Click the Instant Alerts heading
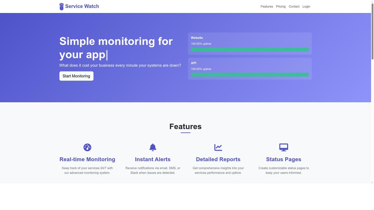Screen dimensions: 374x210 153,159
